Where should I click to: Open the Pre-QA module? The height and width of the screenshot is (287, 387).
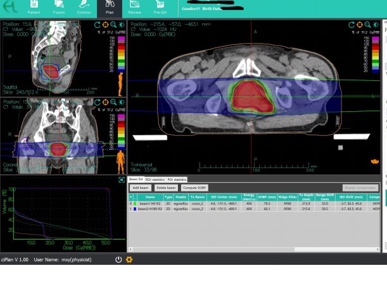coord(160,8)
